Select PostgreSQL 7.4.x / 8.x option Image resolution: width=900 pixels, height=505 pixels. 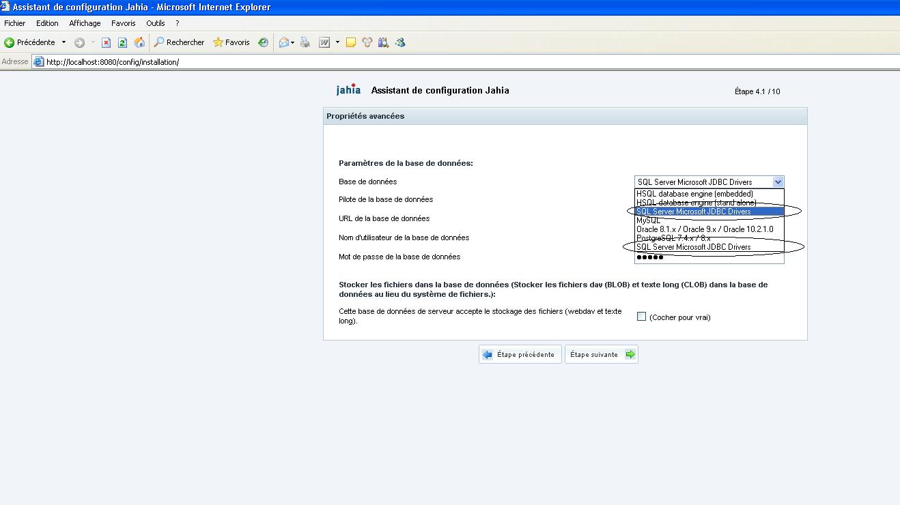709,238
